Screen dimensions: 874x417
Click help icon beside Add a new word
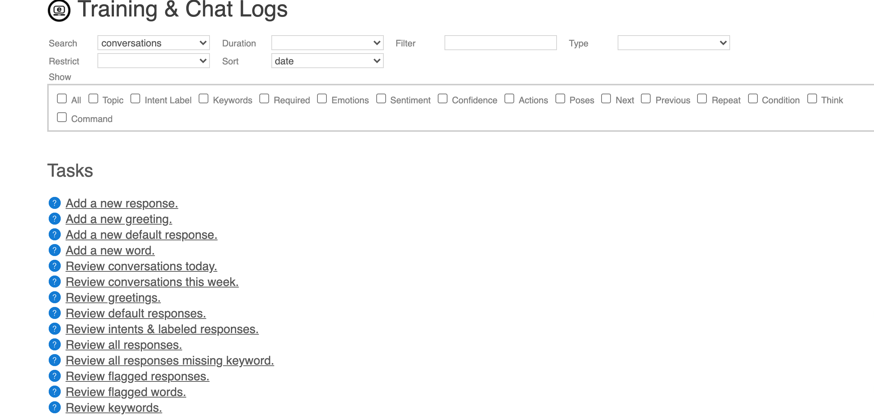tap(55, 250)
